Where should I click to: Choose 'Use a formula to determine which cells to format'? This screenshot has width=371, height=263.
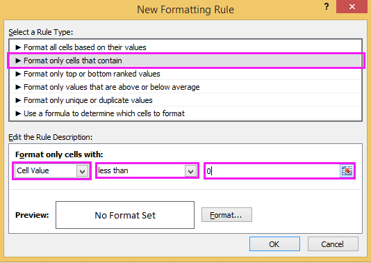(185, 113)
